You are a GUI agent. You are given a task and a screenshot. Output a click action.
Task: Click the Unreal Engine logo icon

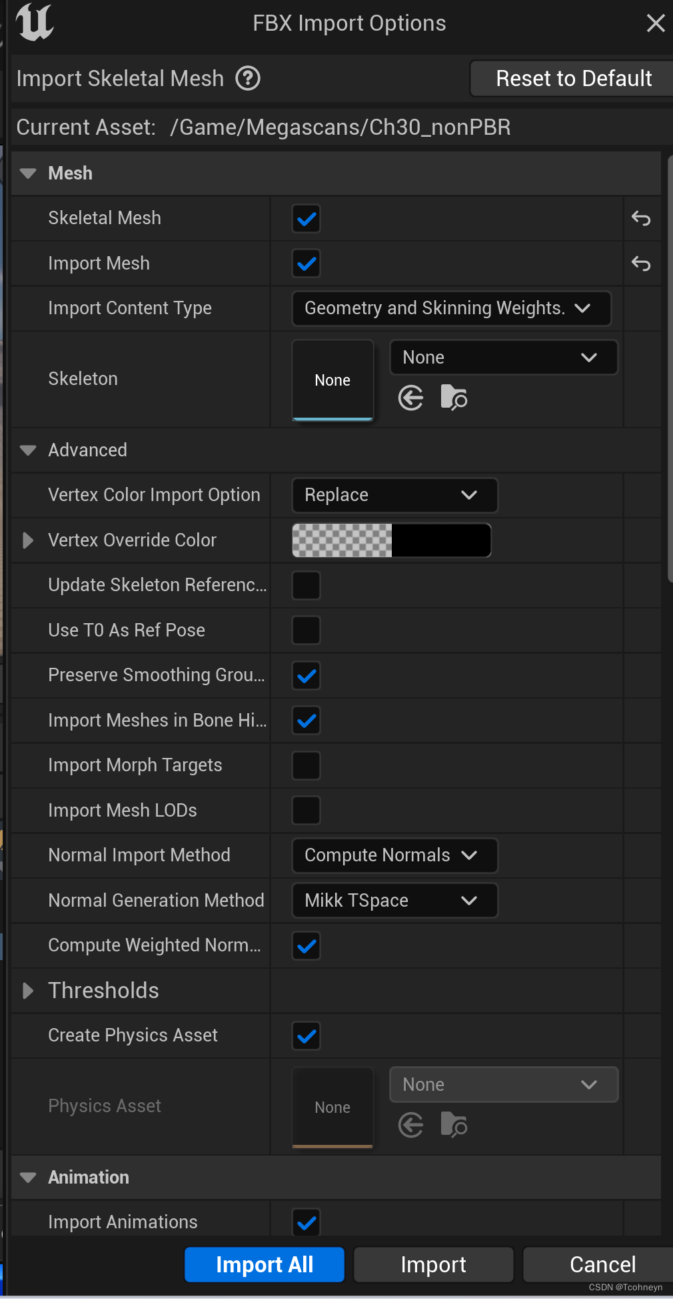35,22
